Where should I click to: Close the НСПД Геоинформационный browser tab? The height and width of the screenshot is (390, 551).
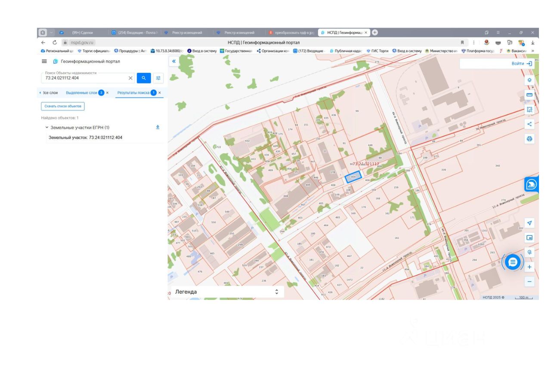[x=366, y=32]
